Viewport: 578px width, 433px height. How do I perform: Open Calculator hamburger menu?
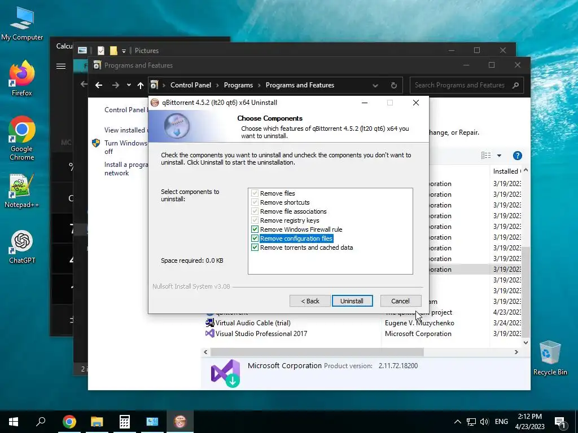coord(61,67)
